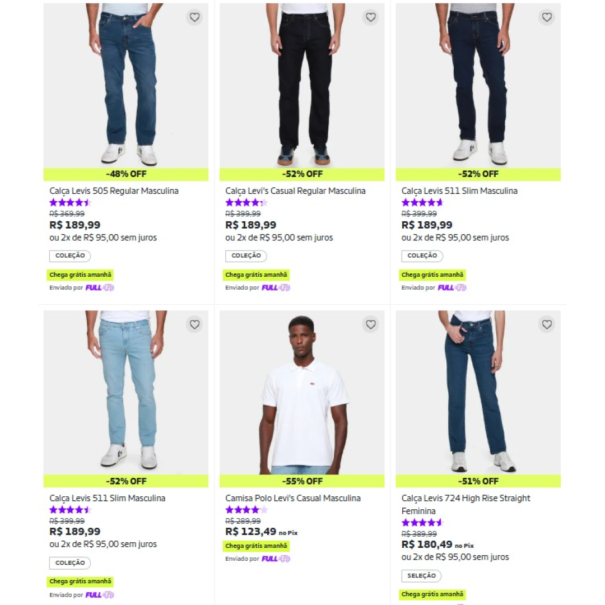605x605 pixels.
Task: Toggle wishlist heart on dark blue 511 Slim jeans
Action: 547,17
